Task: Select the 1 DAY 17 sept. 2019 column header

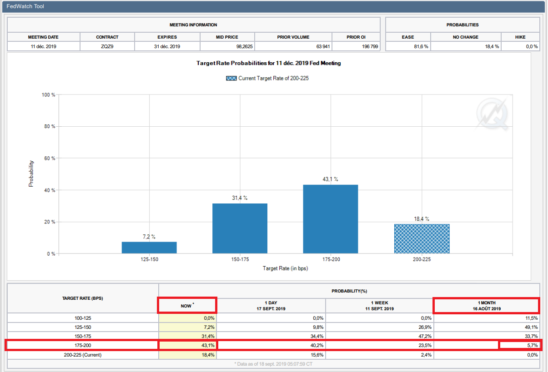Action: tap(271, 306)
